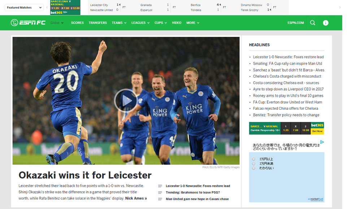Click the 12.00 odds in the headlines banner
The height and width of the screenshot is (209, 361).
click(305, 128)
